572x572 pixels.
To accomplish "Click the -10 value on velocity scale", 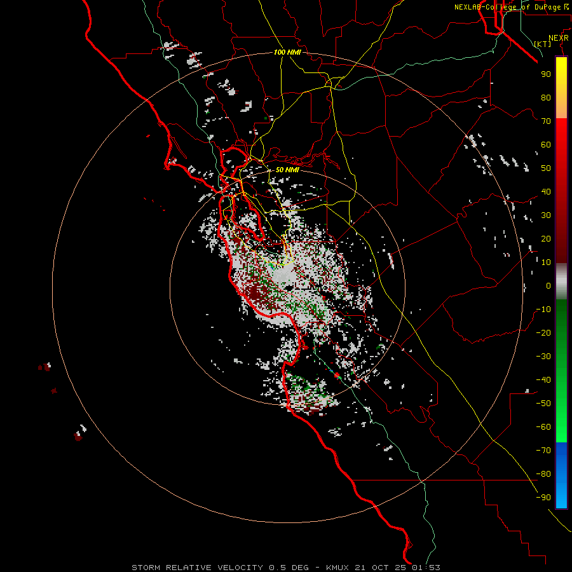I will pyautogui.click(x=543, y=310).
